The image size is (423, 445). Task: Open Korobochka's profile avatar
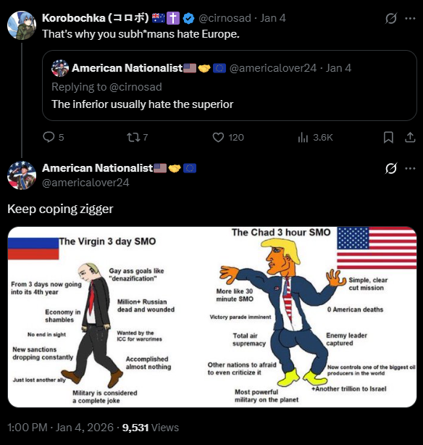coord(22,25)
